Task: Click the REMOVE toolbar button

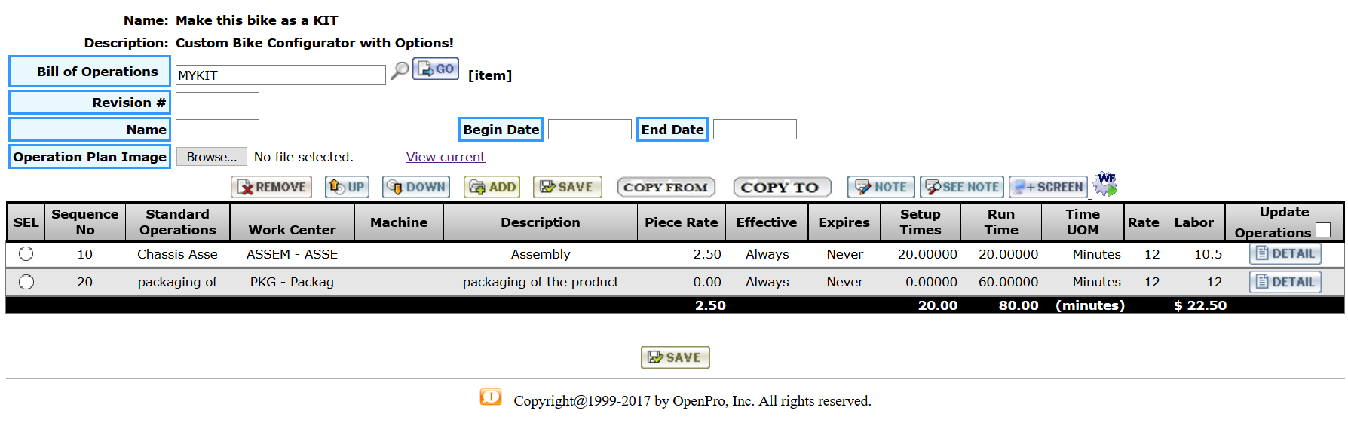Action: [273, 187]
